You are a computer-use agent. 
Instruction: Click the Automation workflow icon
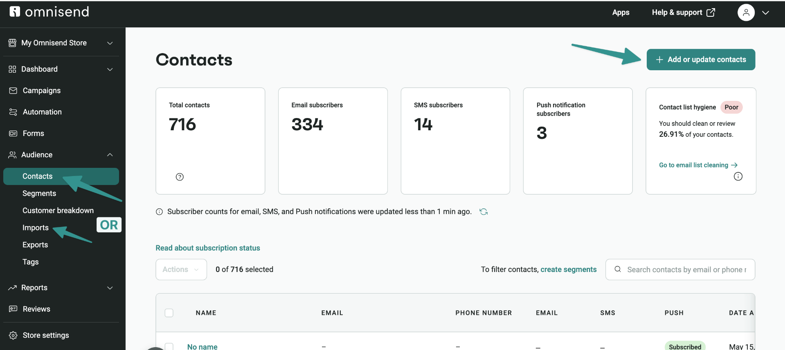(x=13, y=112)
